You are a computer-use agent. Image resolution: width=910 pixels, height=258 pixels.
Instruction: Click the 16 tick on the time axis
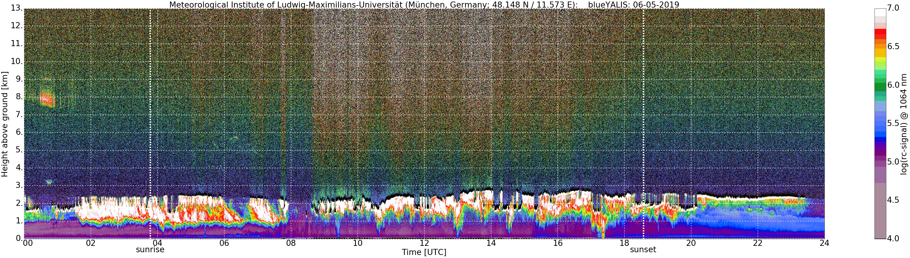(x=558, y=243)
